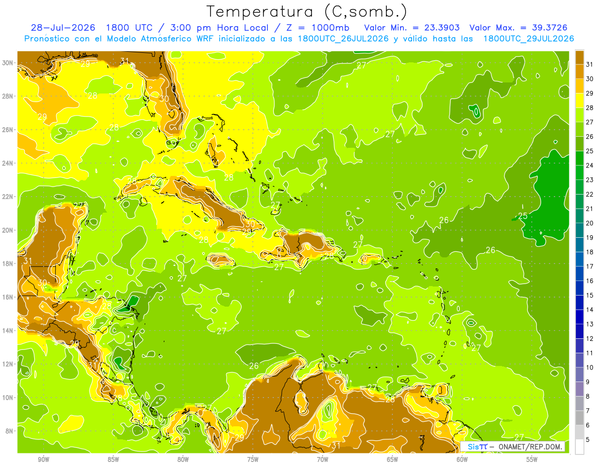This screenshot has height=466, width=603.
Task: Click the 'Sisπ' logo text
Action: [x=477, y=446]
